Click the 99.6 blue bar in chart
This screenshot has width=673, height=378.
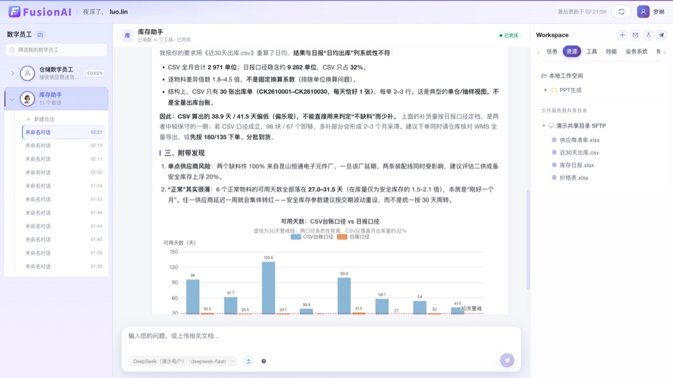pyautogui.click(x=344, y=296)
